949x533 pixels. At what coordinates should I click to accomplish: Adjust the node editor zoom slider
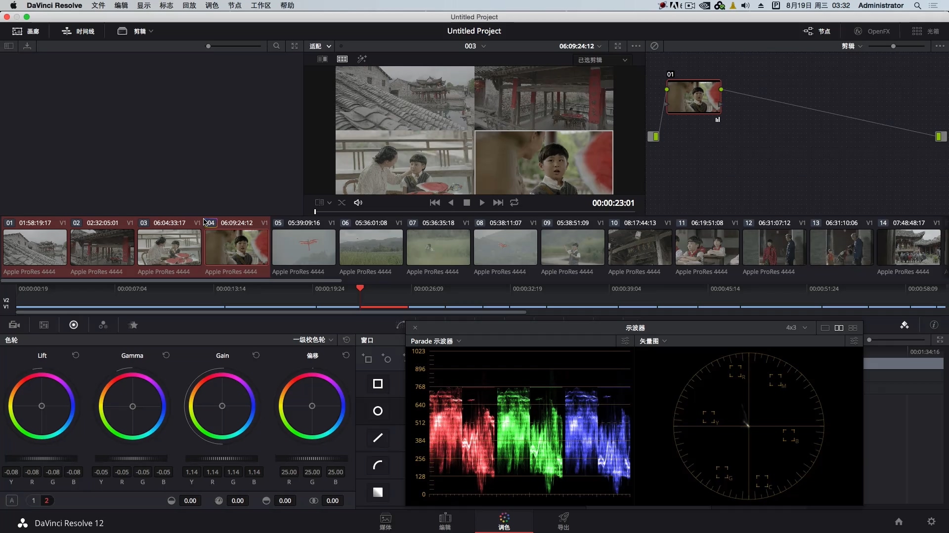[x=893, y=46]
